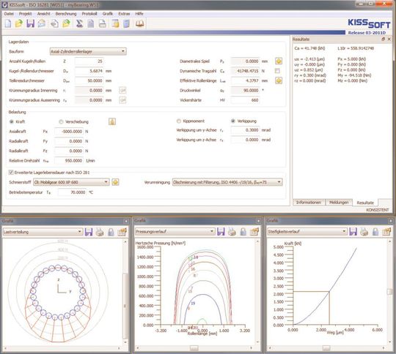Open the Berechnung menu

coord(66,14)
